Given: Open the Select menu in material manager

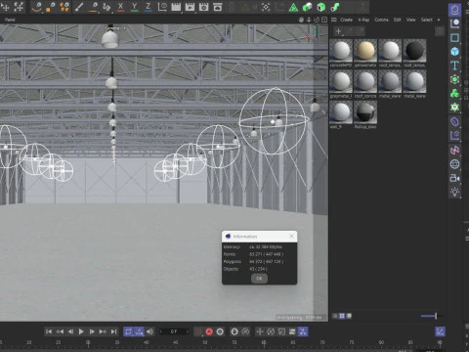Looking at the screenshot, I should tap(427, 20).
